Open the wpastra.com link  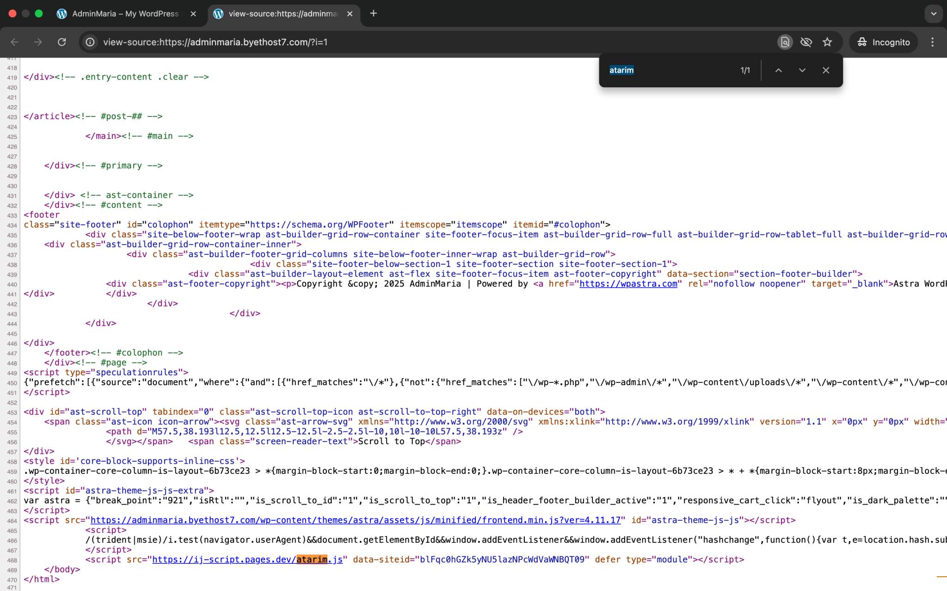628,283
